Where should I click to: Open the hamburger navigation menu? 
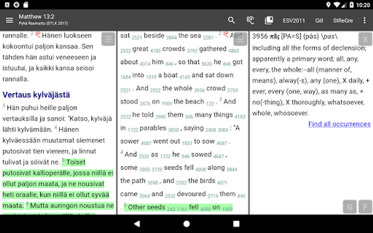10,20
